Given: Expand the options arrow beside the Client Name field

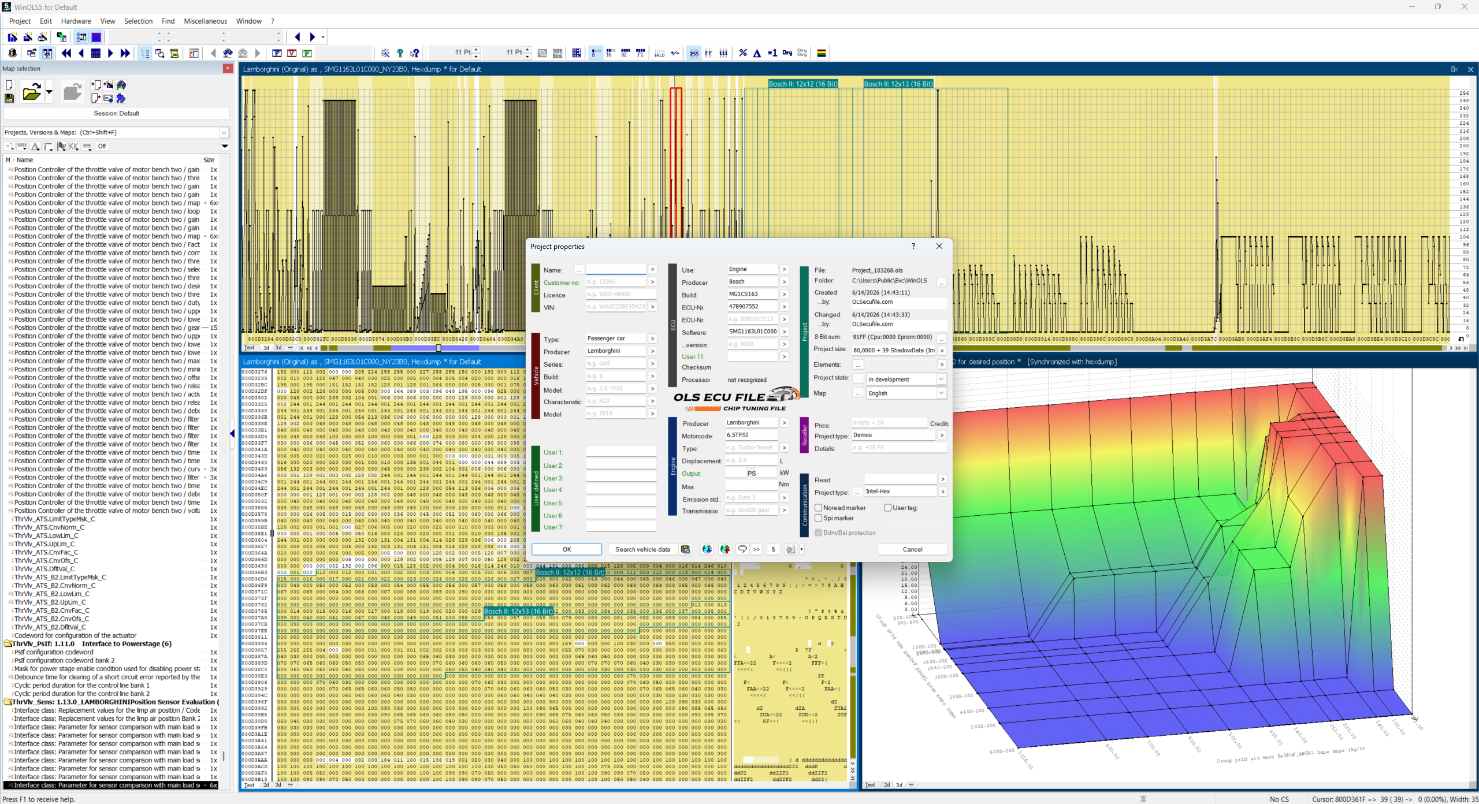Looking at the screenshot, I should (652, 270).
